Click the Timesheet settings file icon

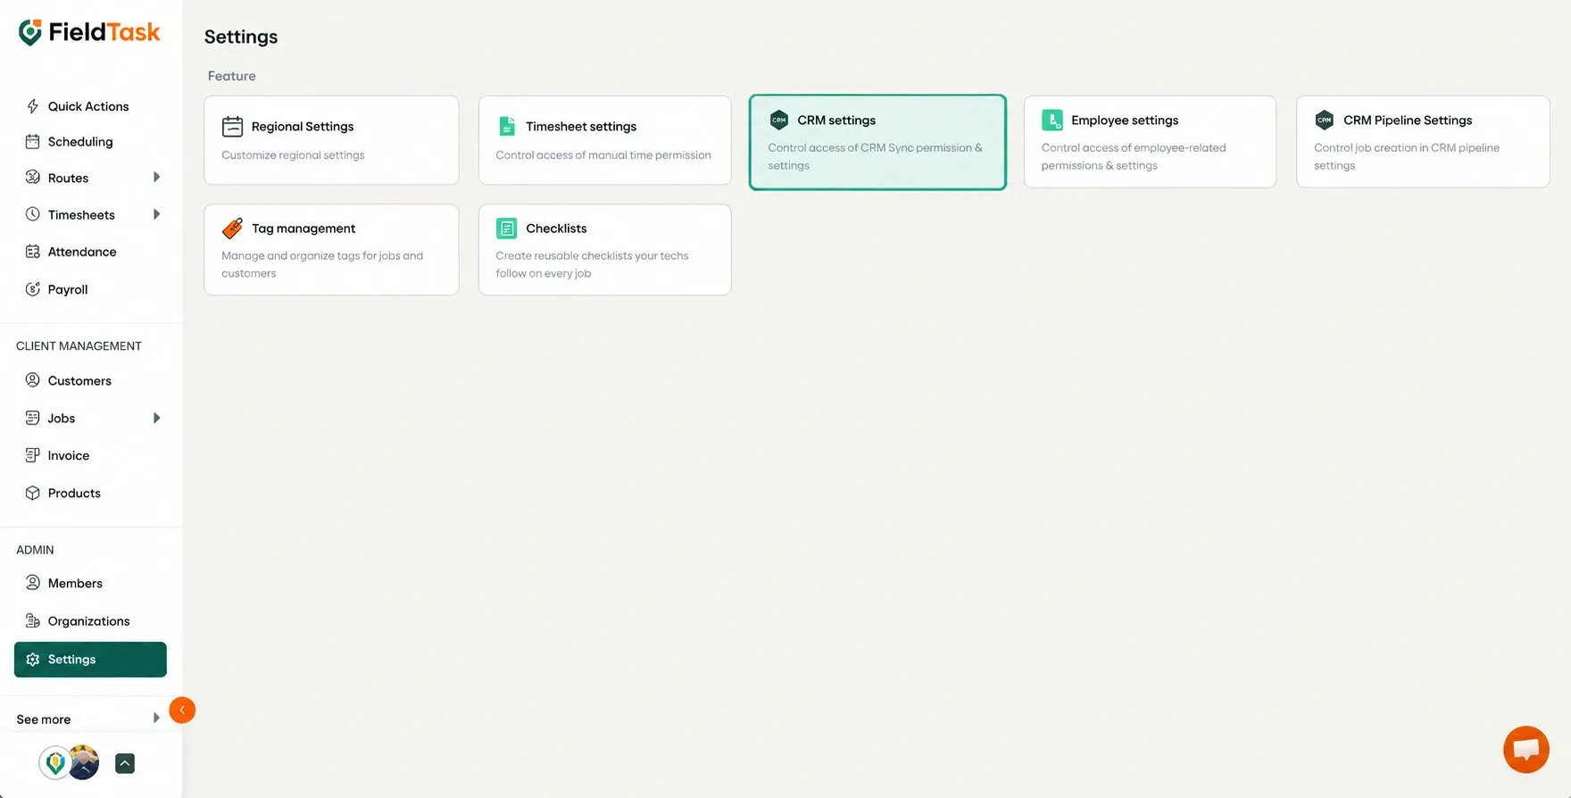coord(507,127)
